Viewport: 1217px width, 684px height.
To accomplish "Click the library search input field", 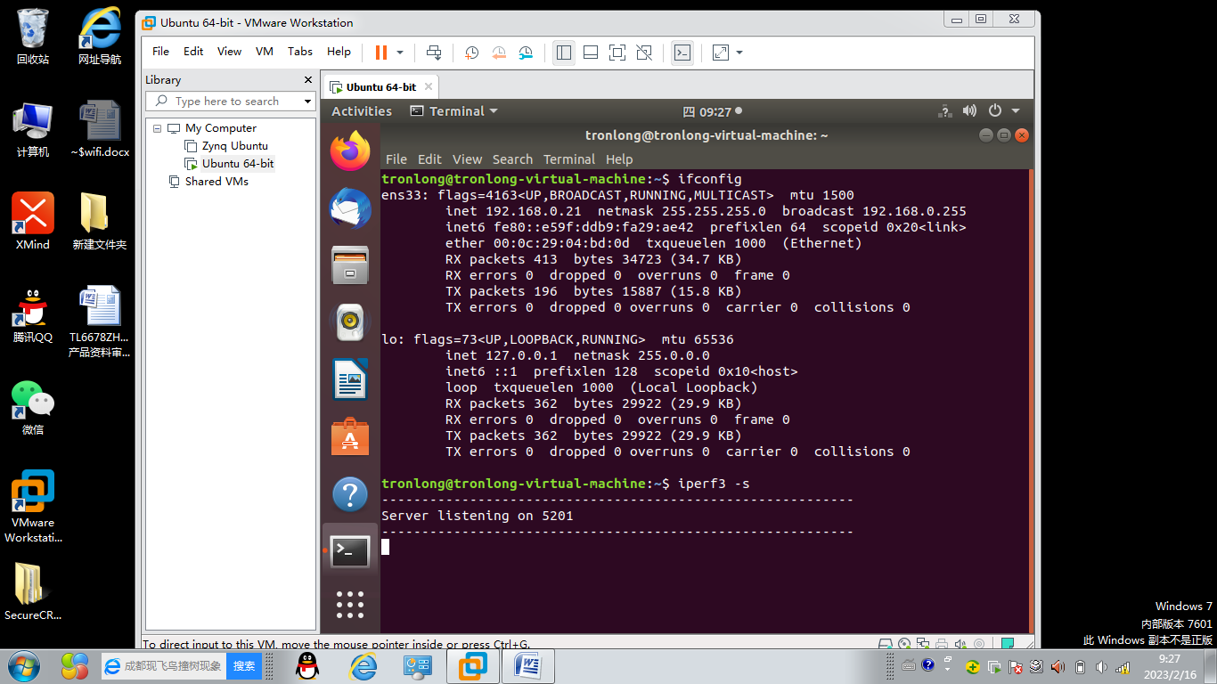I will (229, 102).
